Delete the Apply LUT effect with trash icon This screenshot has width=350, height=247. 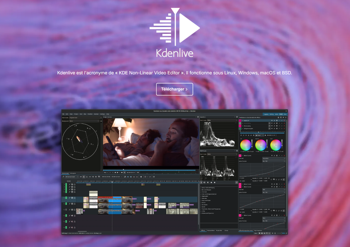click(x=284, y=121)
